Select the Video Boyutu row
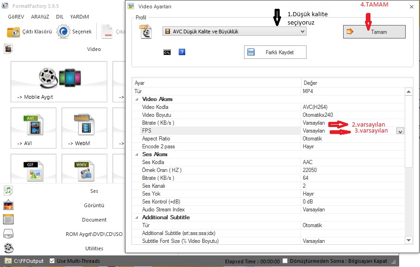The image size is (420, 267). pos(269,115)
